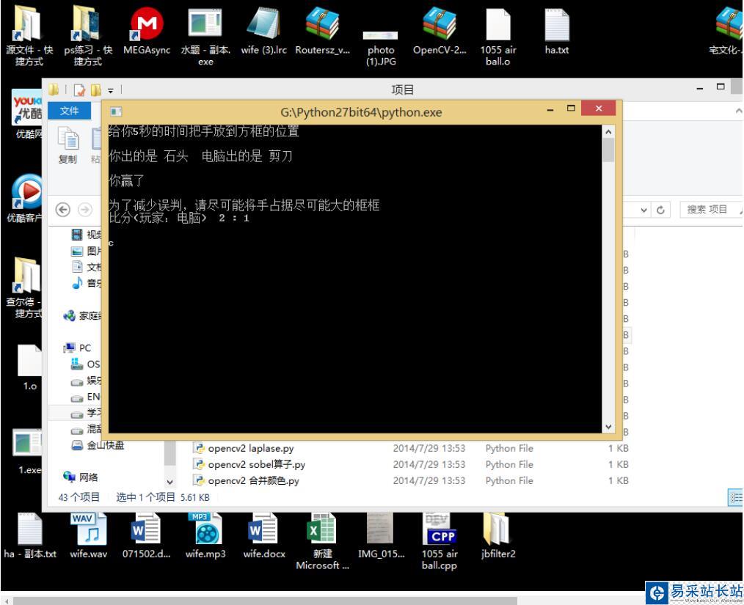The height and width of the screenshot is (605, 744).
Task: Select the 1.o file on desktop
Action: pyautogui.click(x=29, y=360)
